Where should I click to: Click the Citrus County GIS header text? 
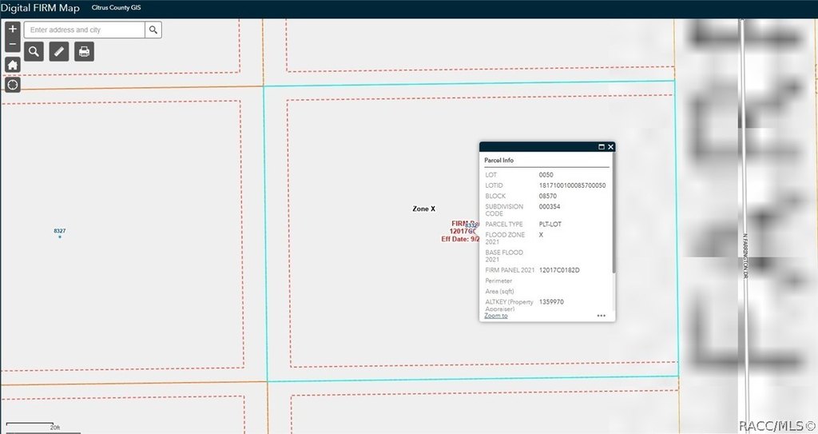click(116, 7)
